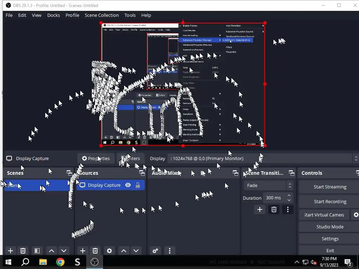
Task: Increase transition duration with up arrow
Action: pyautogui.click(x=289, y=195)
